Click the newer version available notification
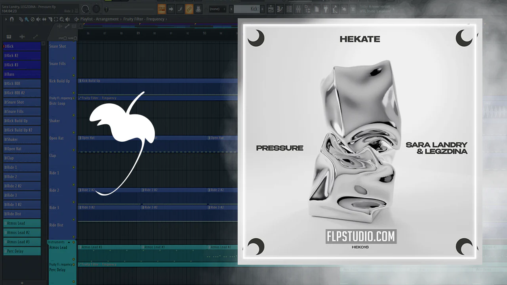Image resolution: width=507 pixels, height=285 pixels. coord(375,9)
